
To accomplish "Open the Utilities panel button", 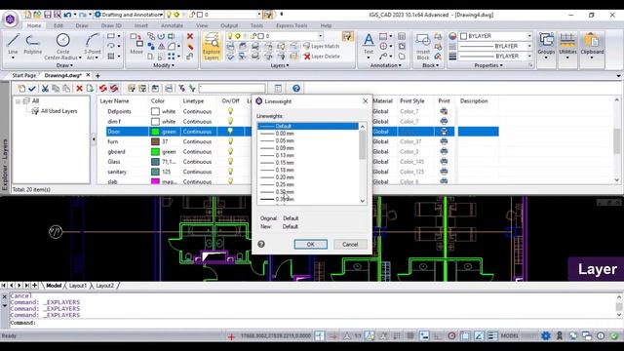I will coord(567,46).
